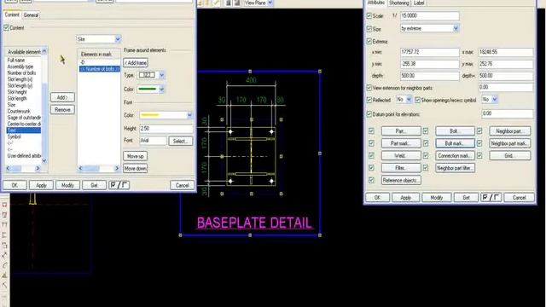Click the green frame color swatch
The image size is (546, 307).
(148, 89)
